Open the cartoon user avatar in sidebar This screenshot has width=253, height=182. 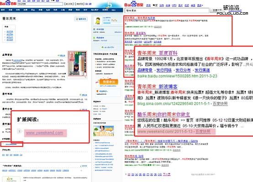click(x=97, y=21)
